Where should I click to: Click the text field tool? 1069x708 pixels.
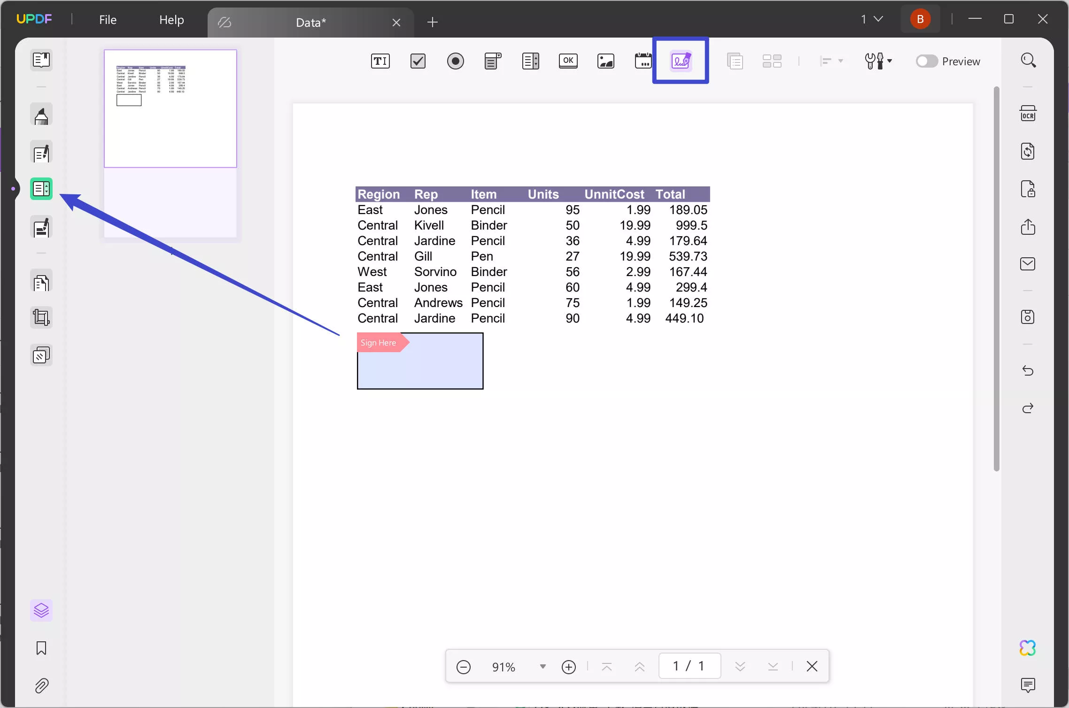click(380, 61)
